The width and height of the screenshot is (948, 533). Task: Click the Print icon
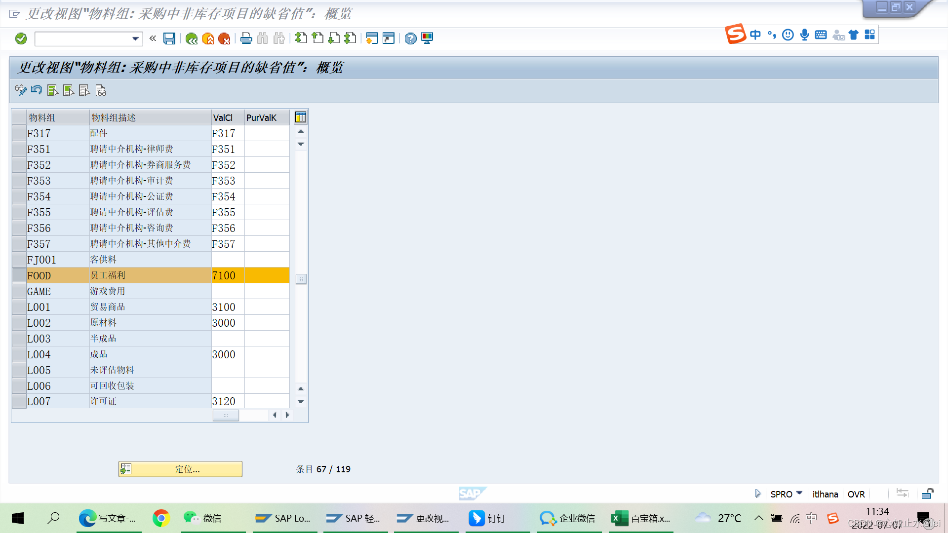pyautogui.click(x=246, y=38)
